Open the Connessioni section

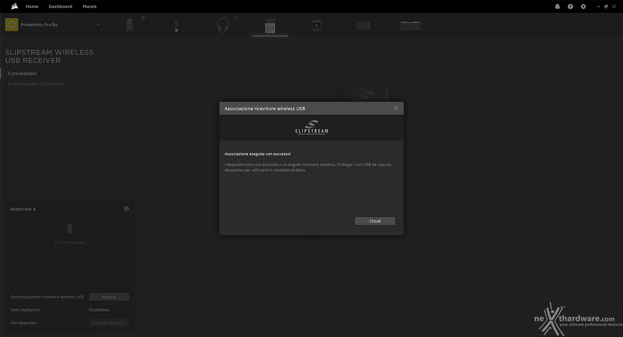[x=22, y=73]
